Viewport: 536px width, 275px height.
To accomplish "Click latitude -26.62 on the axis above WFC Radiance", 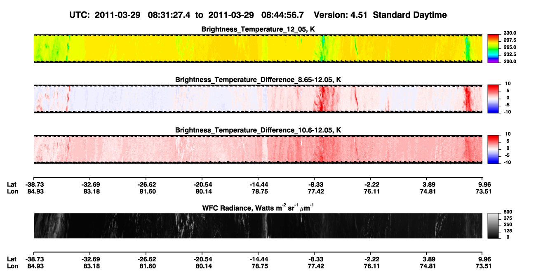I will pos(146,184).
